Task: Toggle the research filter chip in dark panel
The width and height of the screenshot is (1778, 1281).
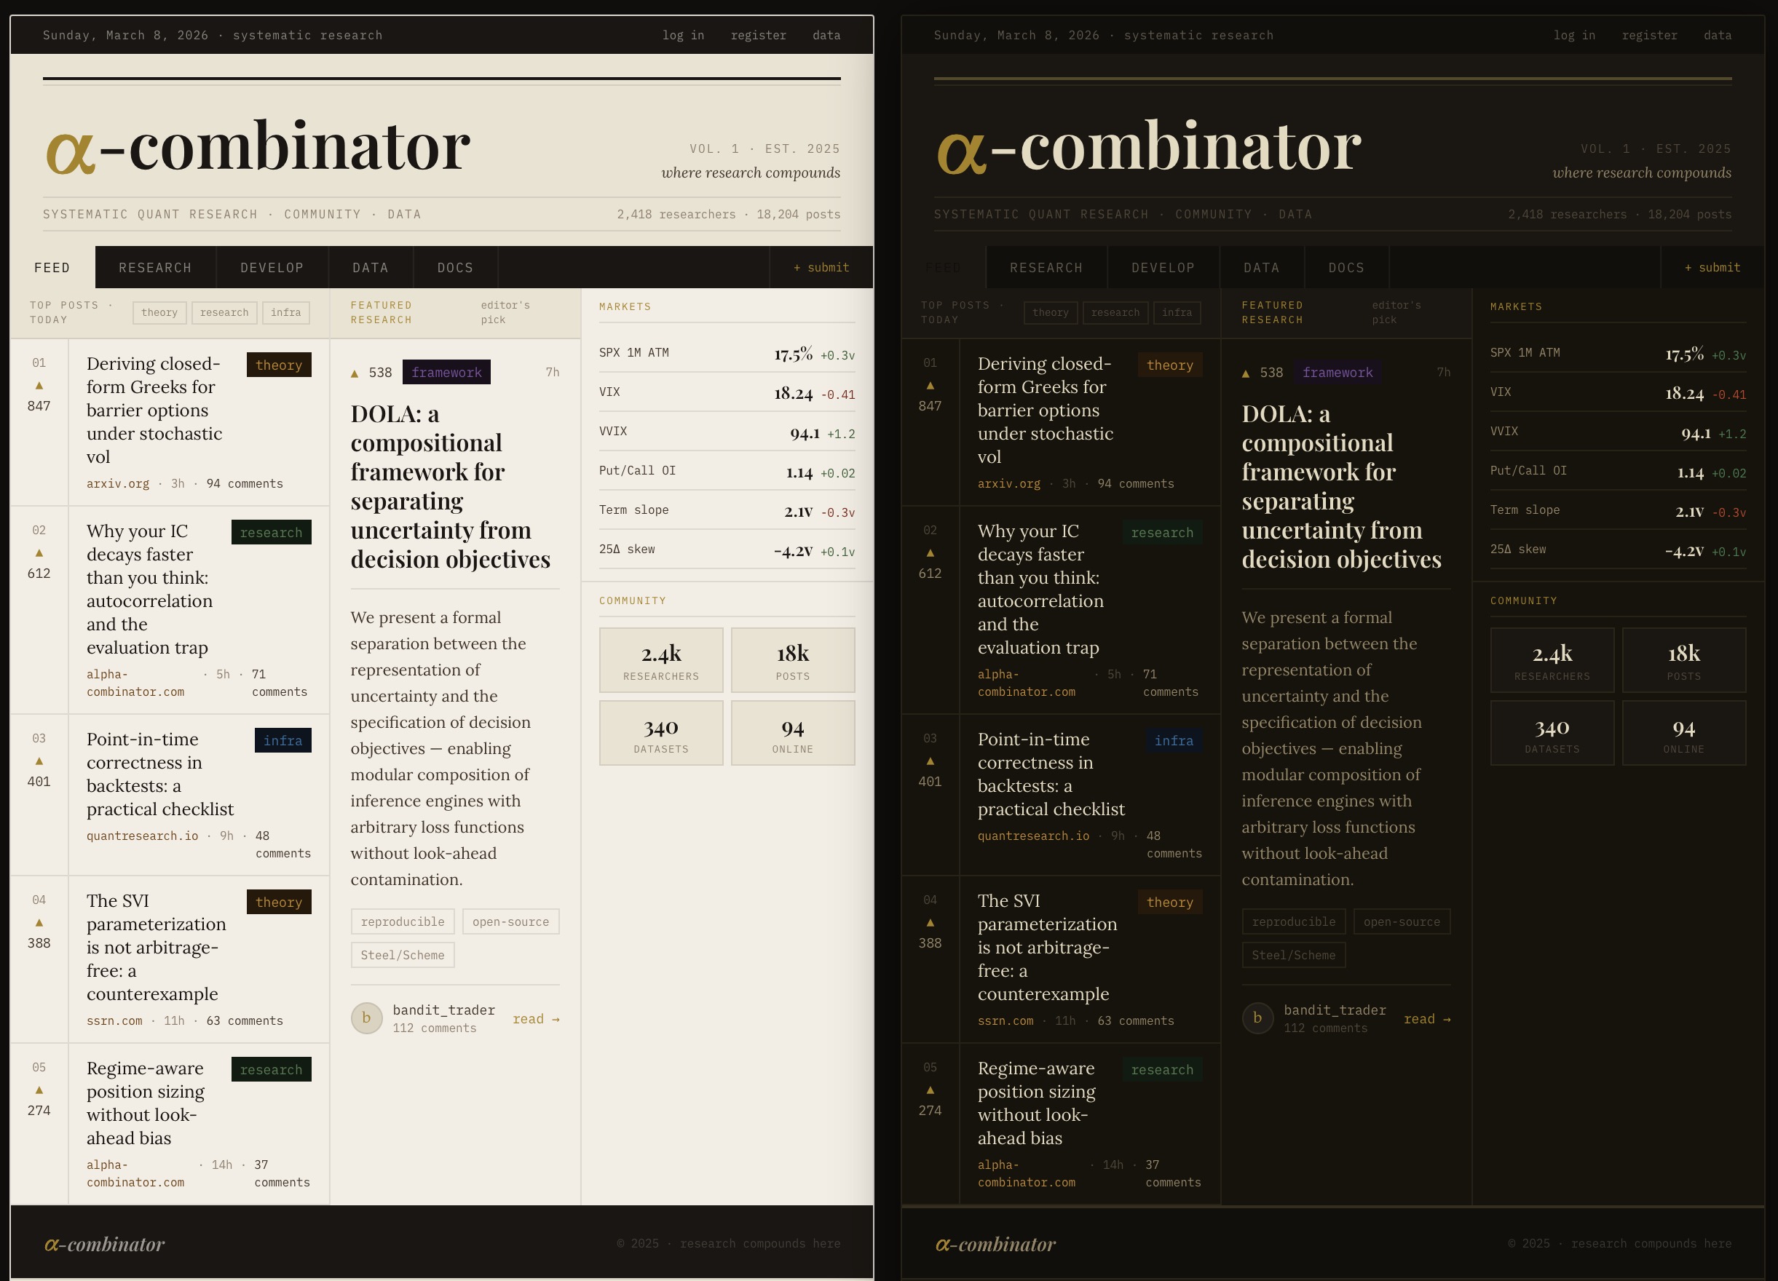Action: [1115, 313]
